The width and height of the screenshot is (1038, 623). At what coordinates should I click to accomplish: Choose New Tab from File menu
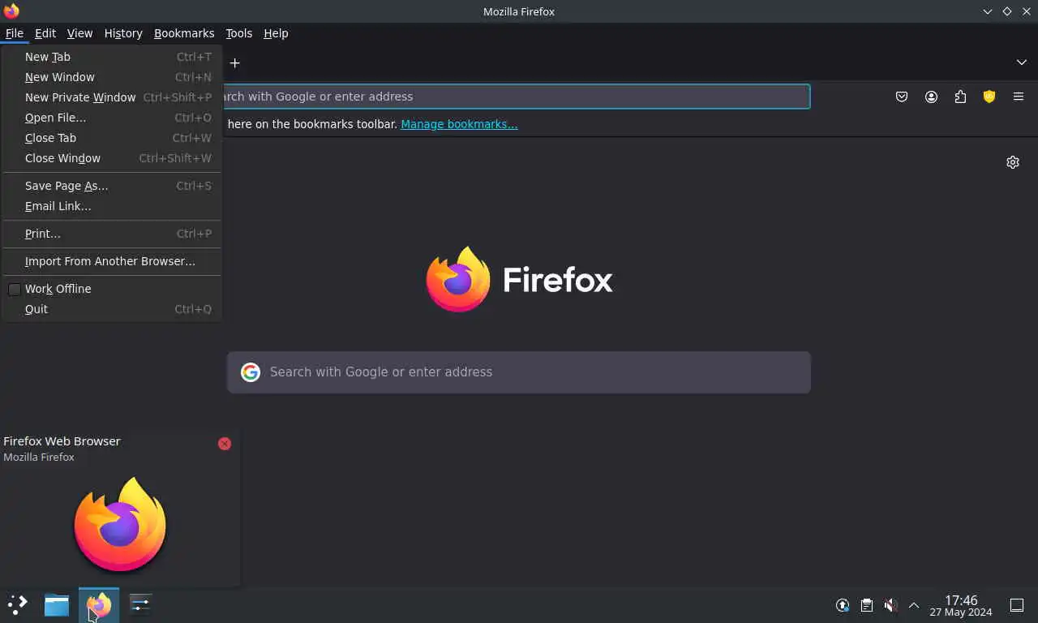[112, 57]
